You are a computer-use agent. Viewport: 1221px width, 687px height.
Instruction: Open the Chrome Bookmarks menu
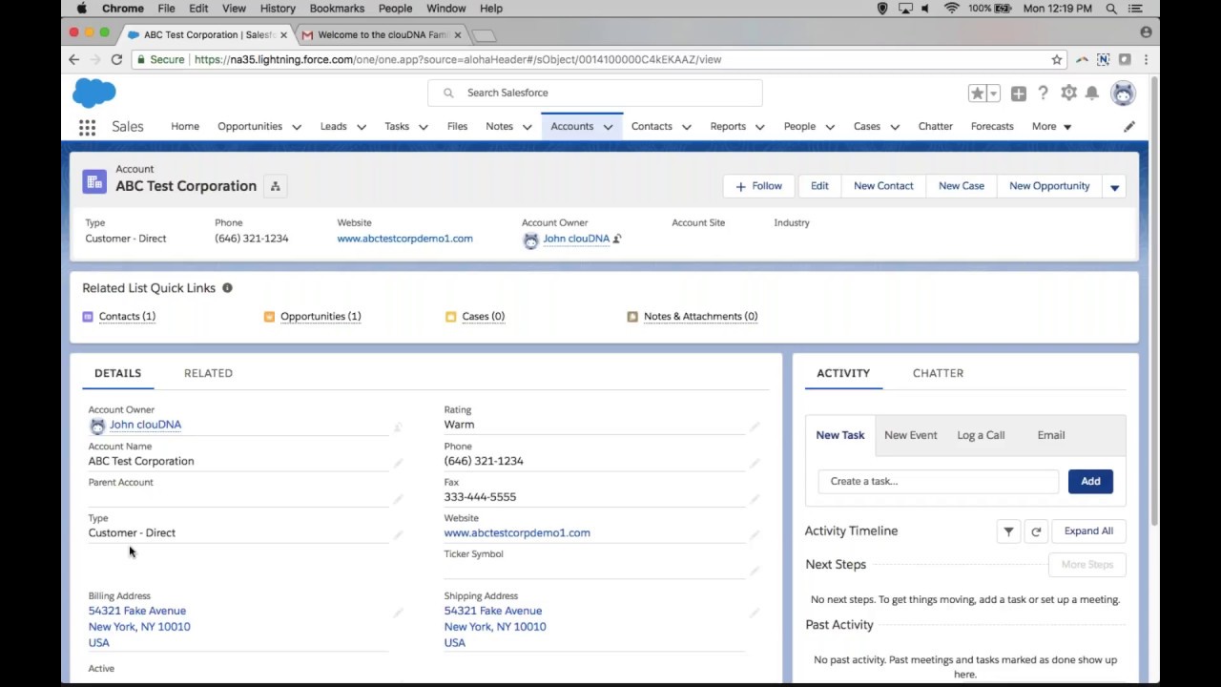[337, 9]
